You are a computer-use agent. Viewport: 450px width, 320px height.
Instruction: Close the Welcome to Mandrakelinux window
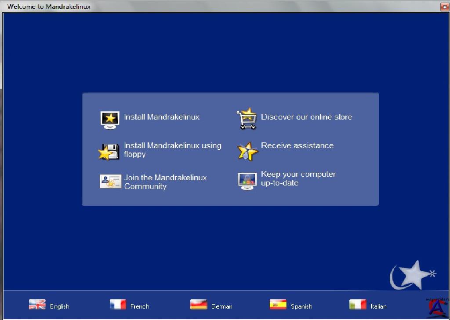click(x=444, y=7)
